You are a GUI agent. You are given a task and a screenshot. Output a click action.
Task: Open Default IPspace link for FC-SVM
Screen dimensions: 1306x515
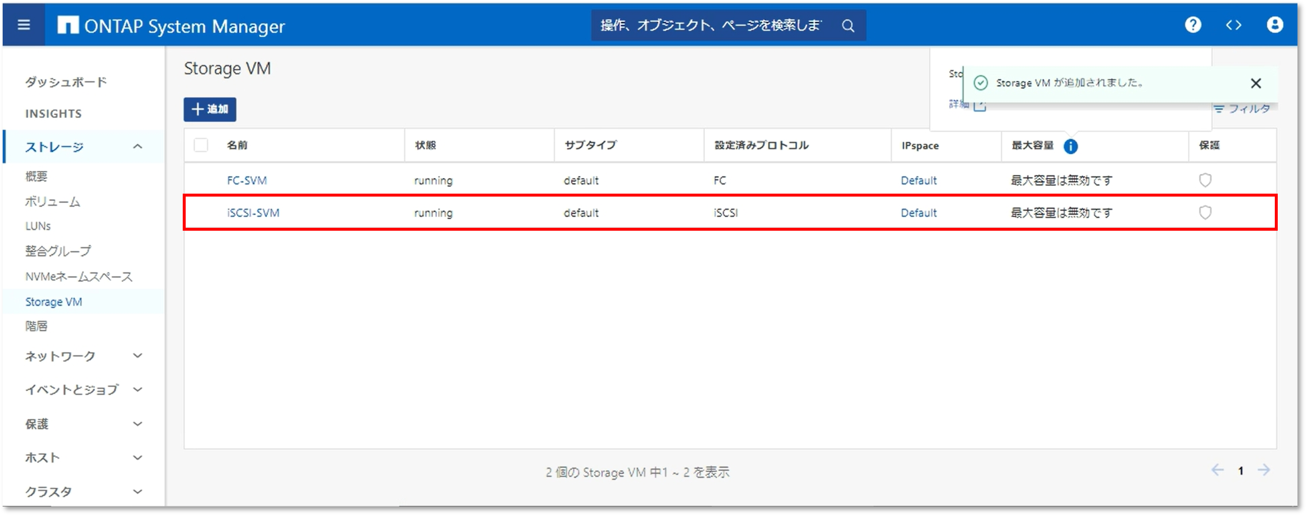click(x=919, y=180)
